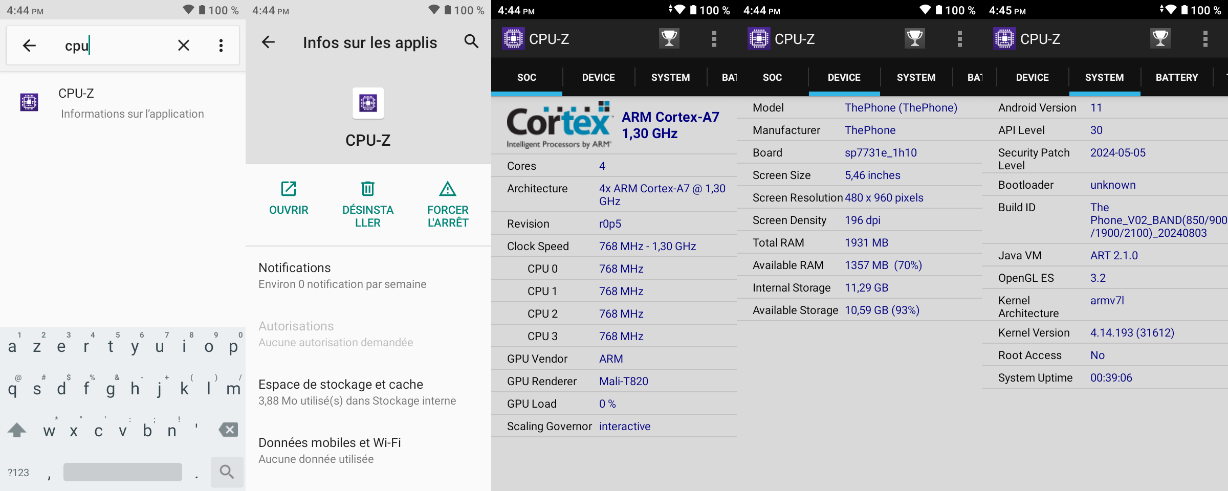Open overflow menu in third CPU-Z screen
Viewport: 1228px width, 491px height.
point(1205,39)
